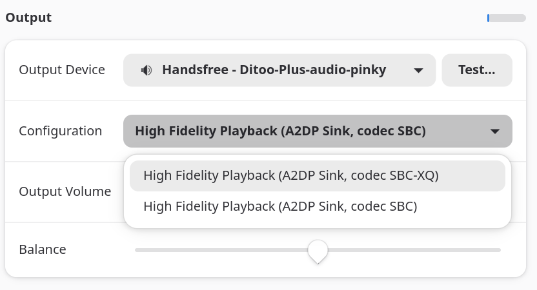Expand the Output Device dropdown arrow
The width and height of the screenshot is (537, 290).
[x=418, y=70]
